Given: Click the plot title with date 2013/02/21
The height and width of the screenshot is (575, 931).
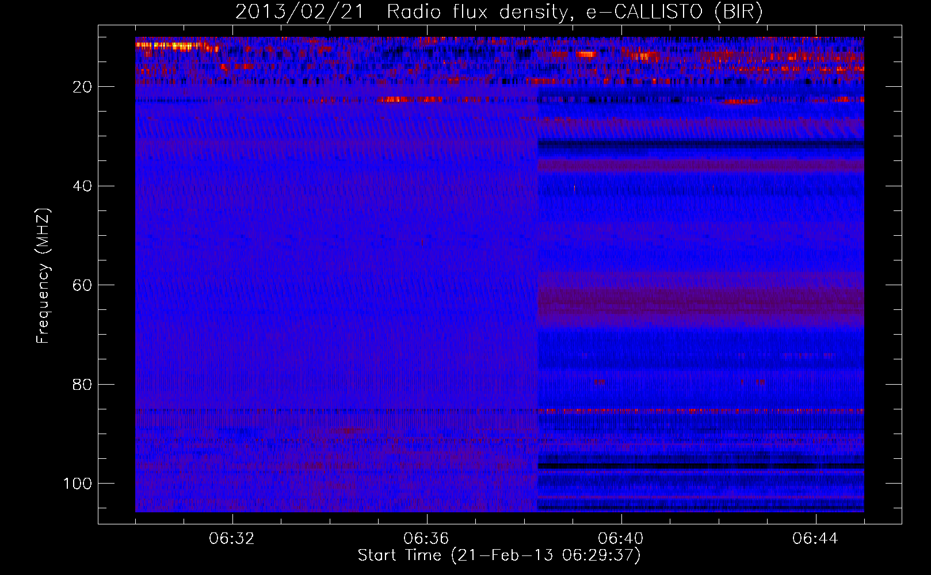Looking at the screenshot, I should [x=499, y=12].
